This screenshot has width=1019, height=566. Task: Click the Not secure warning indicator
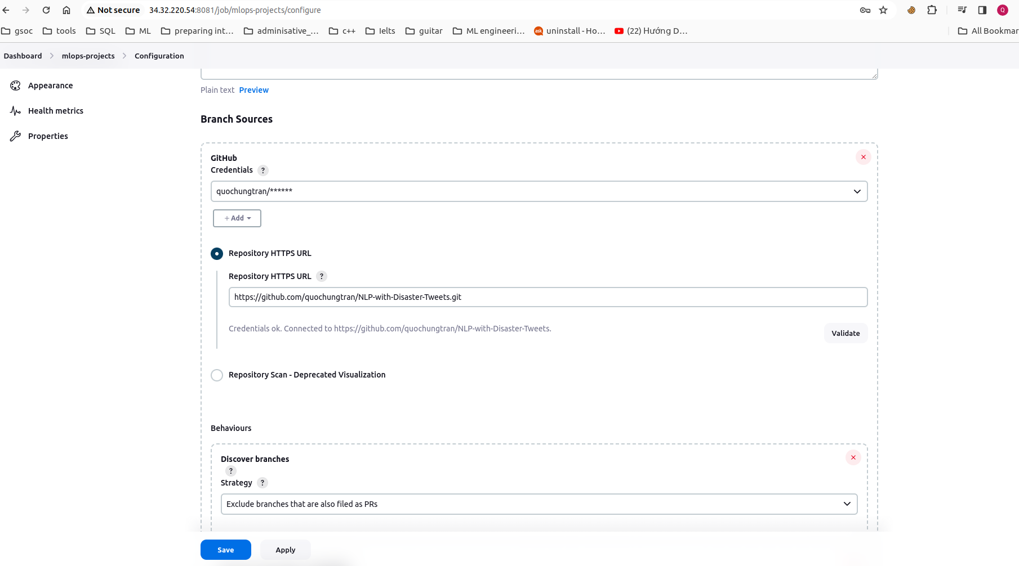(x=113, y=10)
